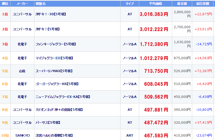Click day difference +22,875円
Image resolution: width=215 pixels, height=140 pixels.
(x=203, y=14)
